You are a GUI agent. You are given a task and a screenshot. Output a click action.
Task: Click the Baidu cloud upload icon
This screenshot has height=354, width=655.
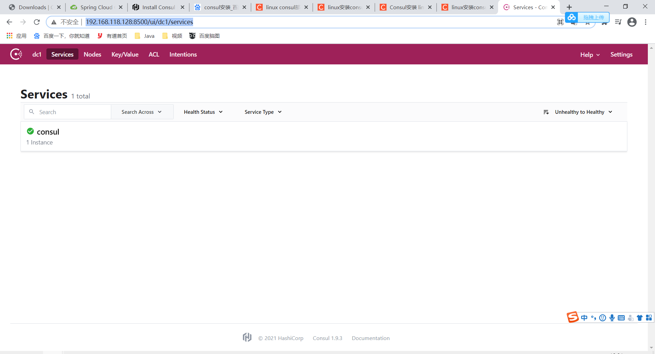pos(572,17)
